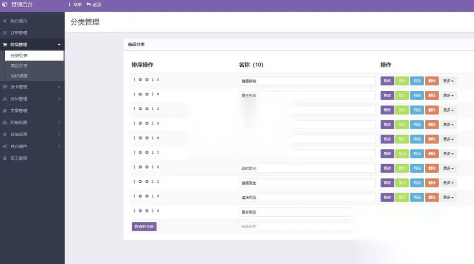Viewport: 474px width, 264px height.
Task: Select 加价模板 submenu item
Action: click(34, 76)
